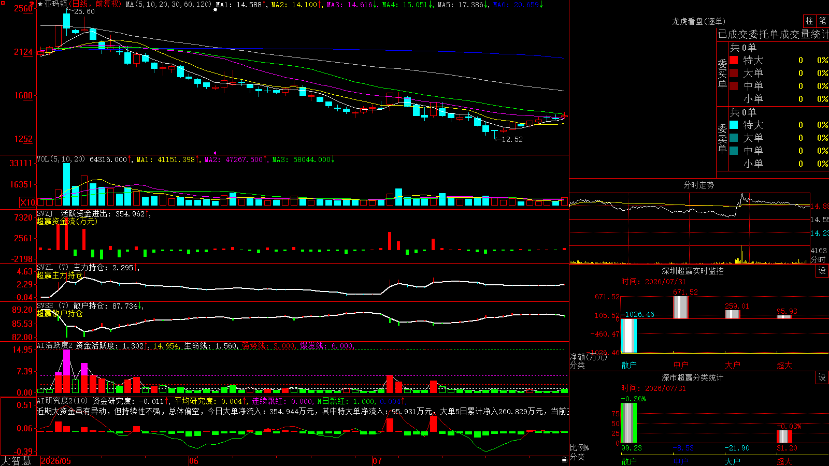The height and width of the screenshot is (466, 829).
Task: Open the VOL(5,10,20) indicator parameters
Action: click(x=61, y=159)
